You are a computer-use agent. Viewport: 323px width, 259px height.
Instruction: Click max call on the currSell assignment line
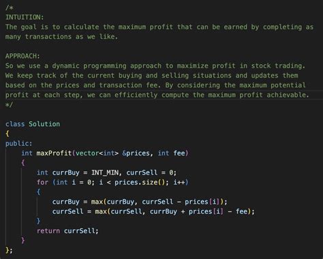[x=101, y=211]
